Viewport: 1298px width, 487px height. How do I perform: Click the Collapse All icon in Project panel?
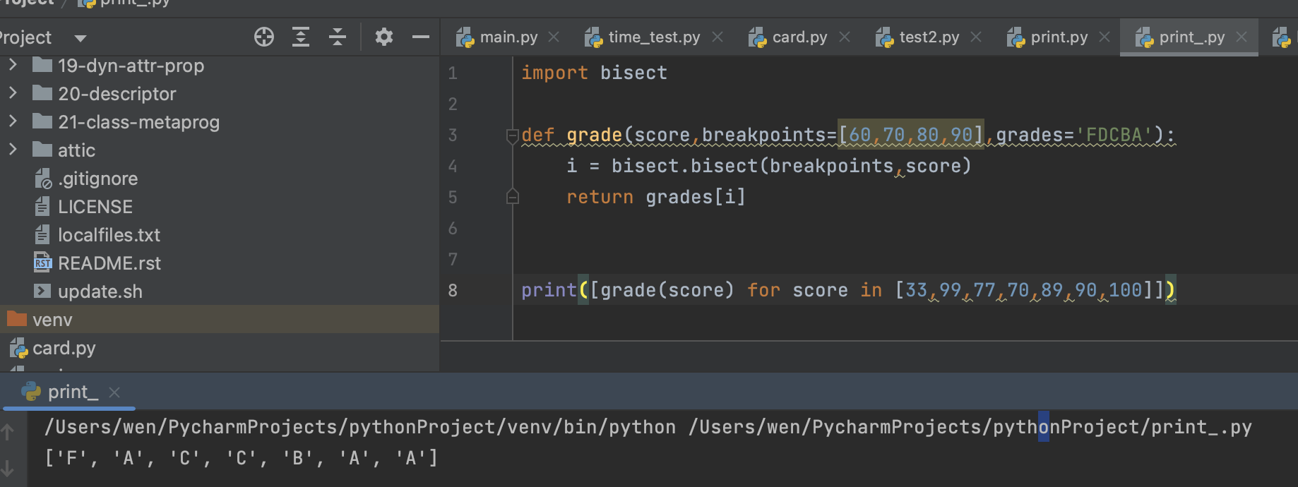(x=338, y=37)
